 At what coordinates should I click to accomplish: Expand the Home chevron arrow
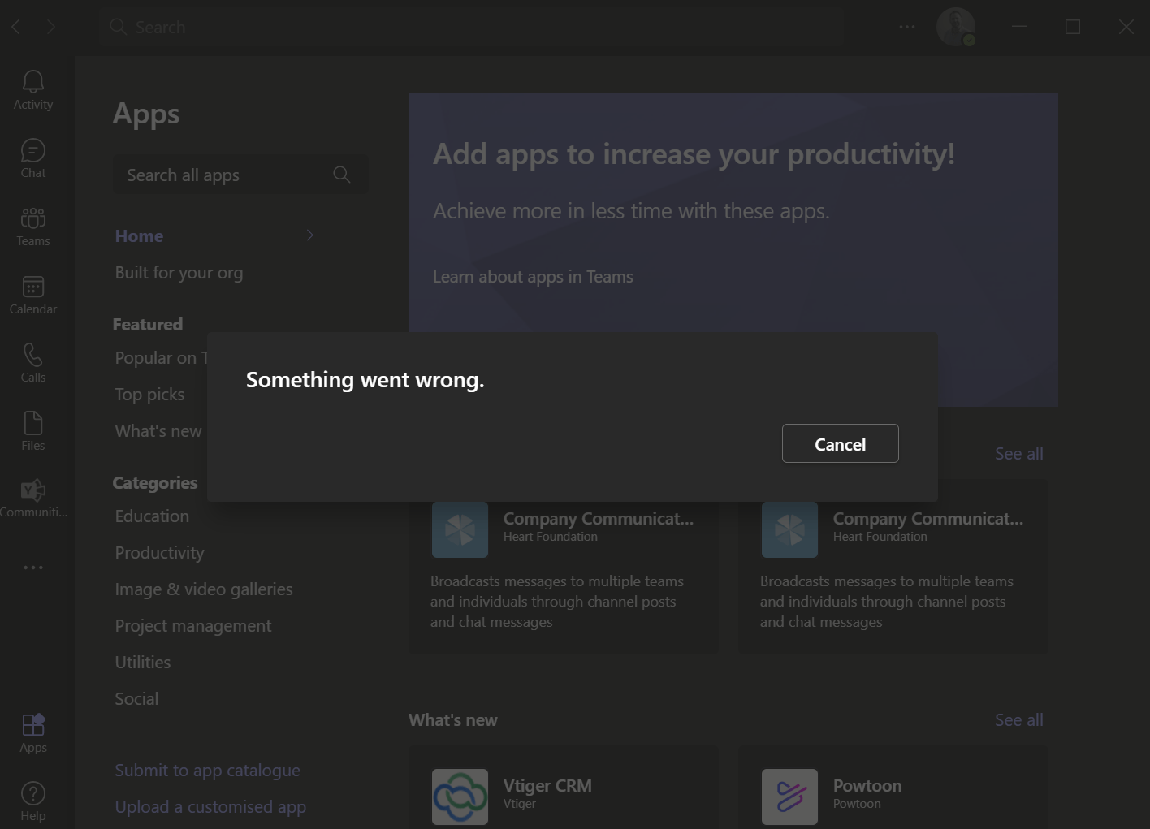click(x=309, y=235)
